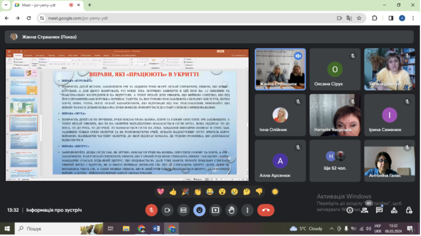Turn on closed captions
The image size is (421, 236).
coord(184,210)
